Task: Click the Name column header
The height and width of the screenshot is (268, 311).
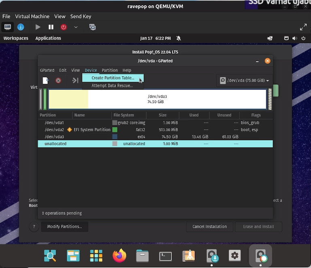Action: coord(92,115)
